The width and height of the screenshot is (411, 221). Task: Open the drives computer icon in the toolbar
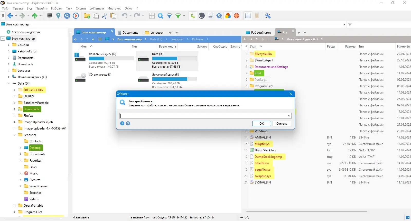[50, 16]
